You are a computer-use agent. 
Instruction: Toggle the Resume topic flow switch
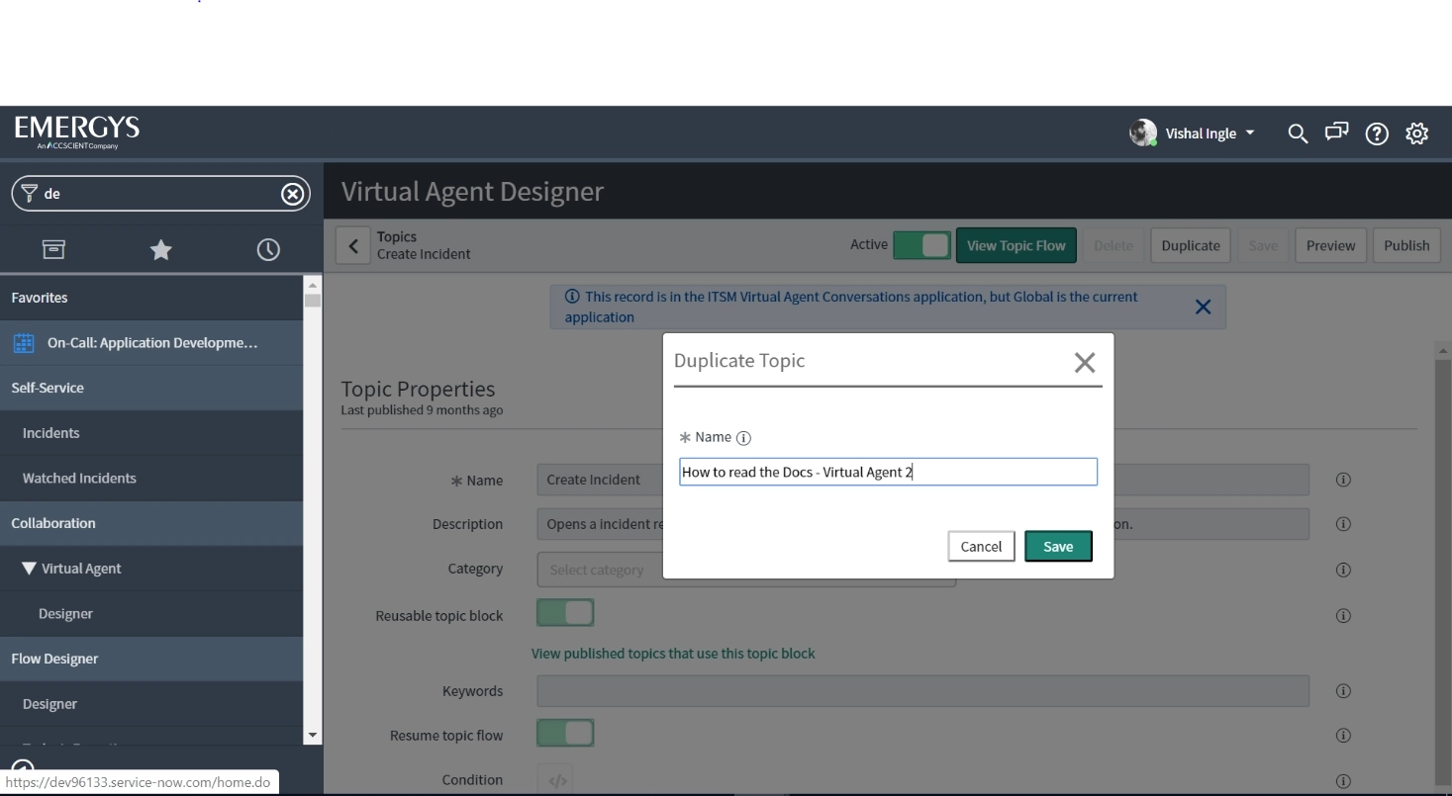565,734
